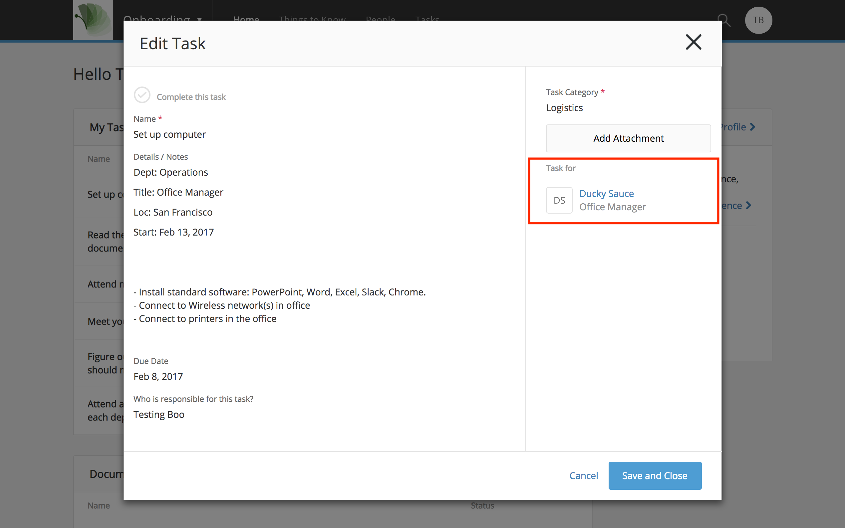Image resolution: width=845 pixels, height=528 pixels.
Task: Click the Profile chevron link in background
Action: (738, 127)
